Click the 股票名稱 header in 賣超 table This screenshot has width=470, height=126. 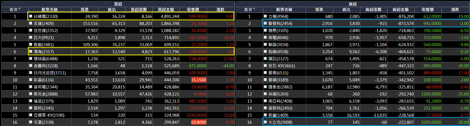point(284,10)
